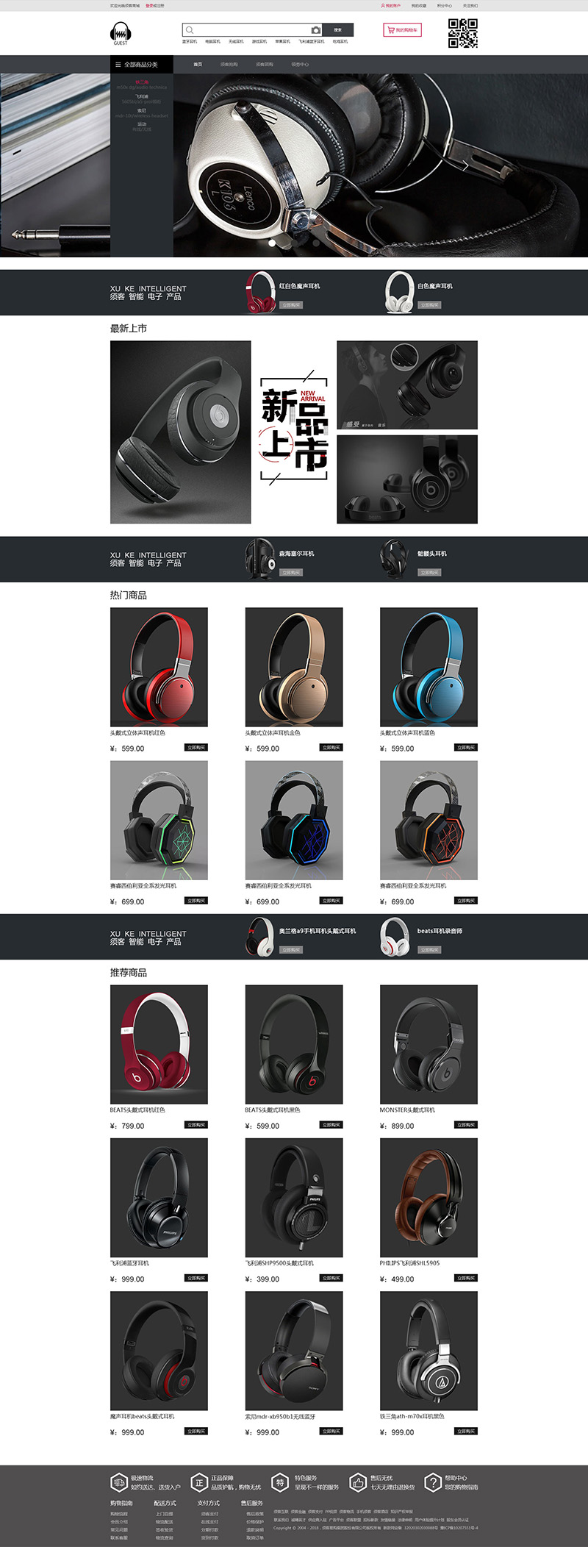Click the magnifier icon in search box

(x=190, y=30)
